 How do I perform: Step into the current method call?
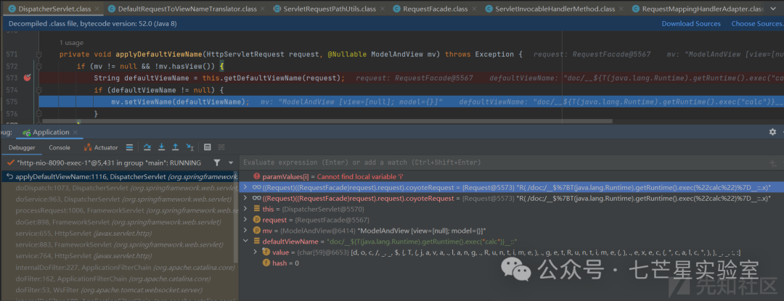[161, 147]
